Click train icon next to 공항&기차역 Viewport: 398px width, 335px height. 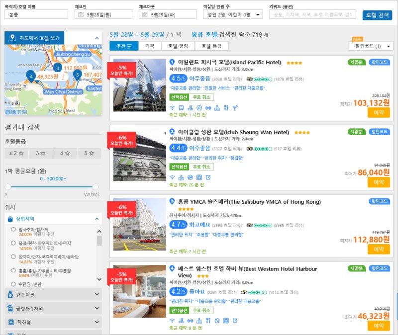[x=10, y=308]
